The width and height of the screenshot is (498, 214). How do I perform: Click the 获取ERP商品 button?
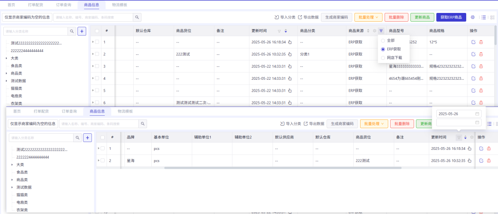pyautogui.click(x=451, y=17)
